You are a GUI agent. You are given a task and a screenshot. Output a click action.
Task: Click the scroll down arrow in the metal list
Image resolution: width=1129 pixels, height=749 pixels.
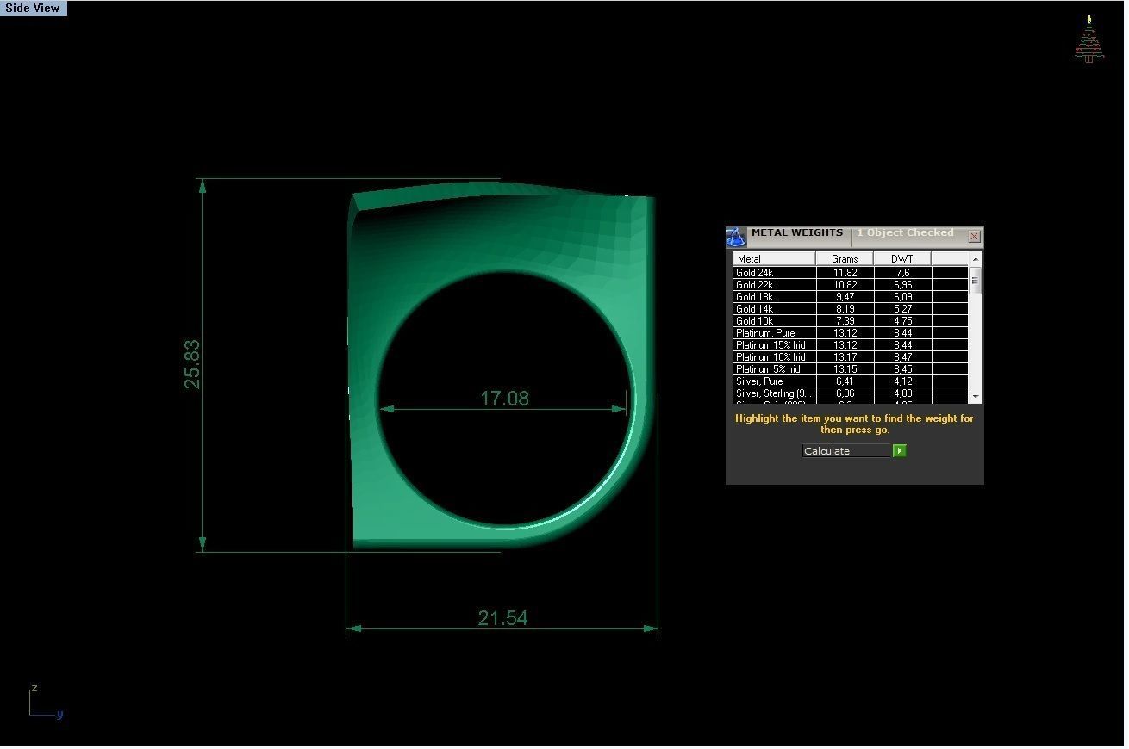[976, 397]
